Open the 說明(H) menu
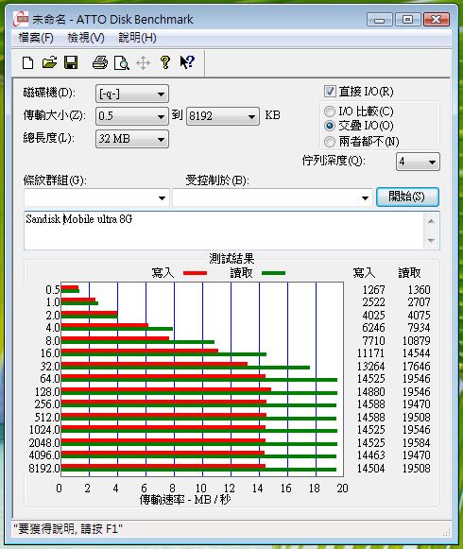Viewport: 463px width, 549px height. [x=137, y=38]
